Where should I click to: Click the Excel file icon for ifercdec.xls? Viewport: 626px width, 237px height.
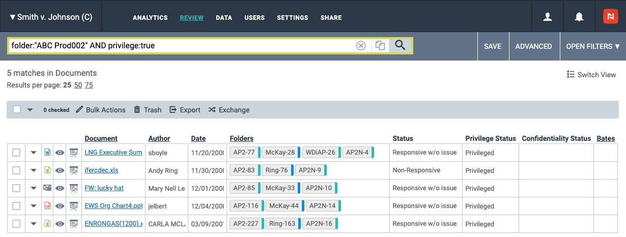pos(47,170)
